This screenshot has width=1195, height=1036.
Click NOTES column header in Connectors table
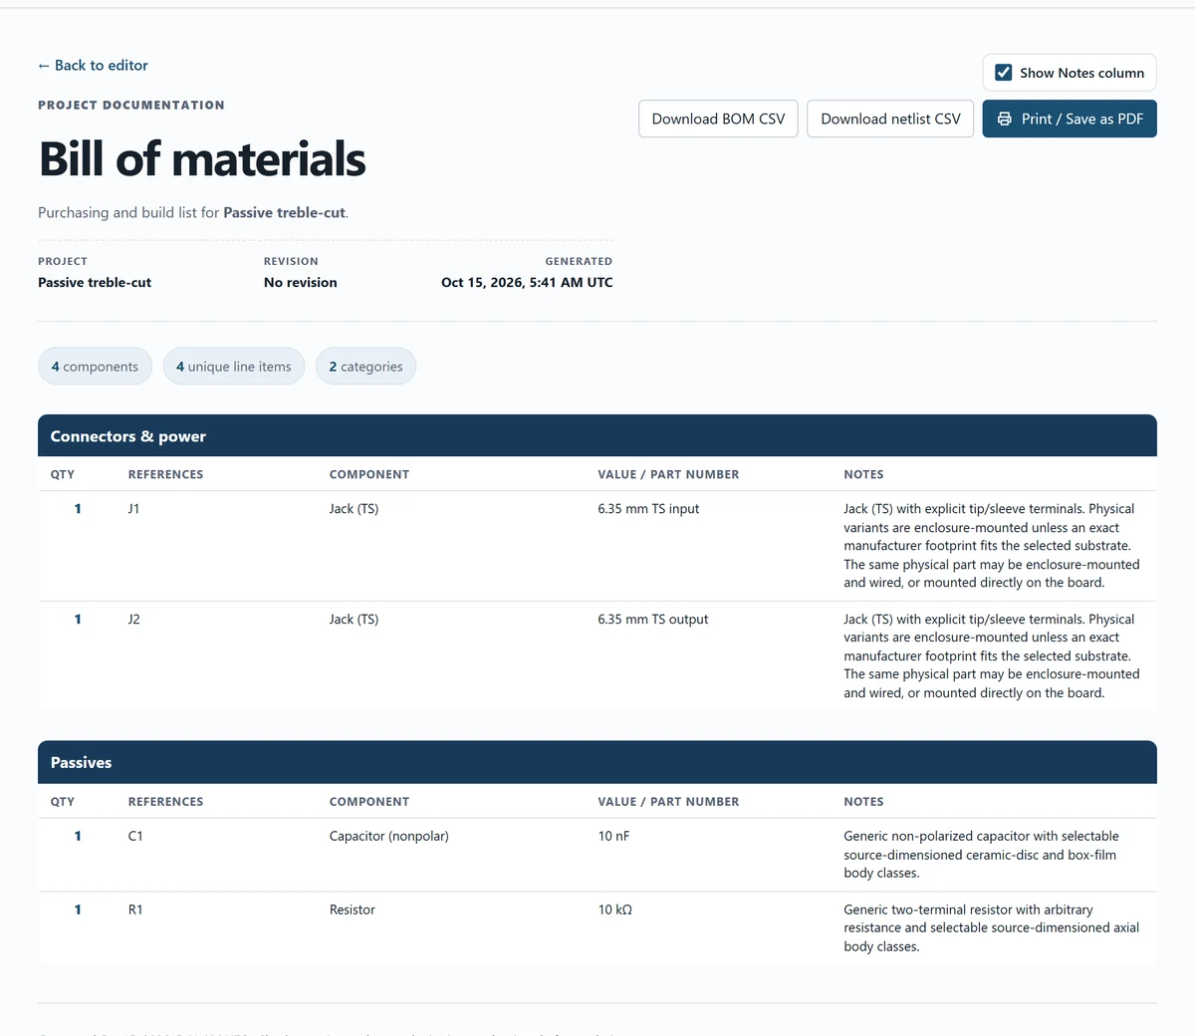pos(863,475)
